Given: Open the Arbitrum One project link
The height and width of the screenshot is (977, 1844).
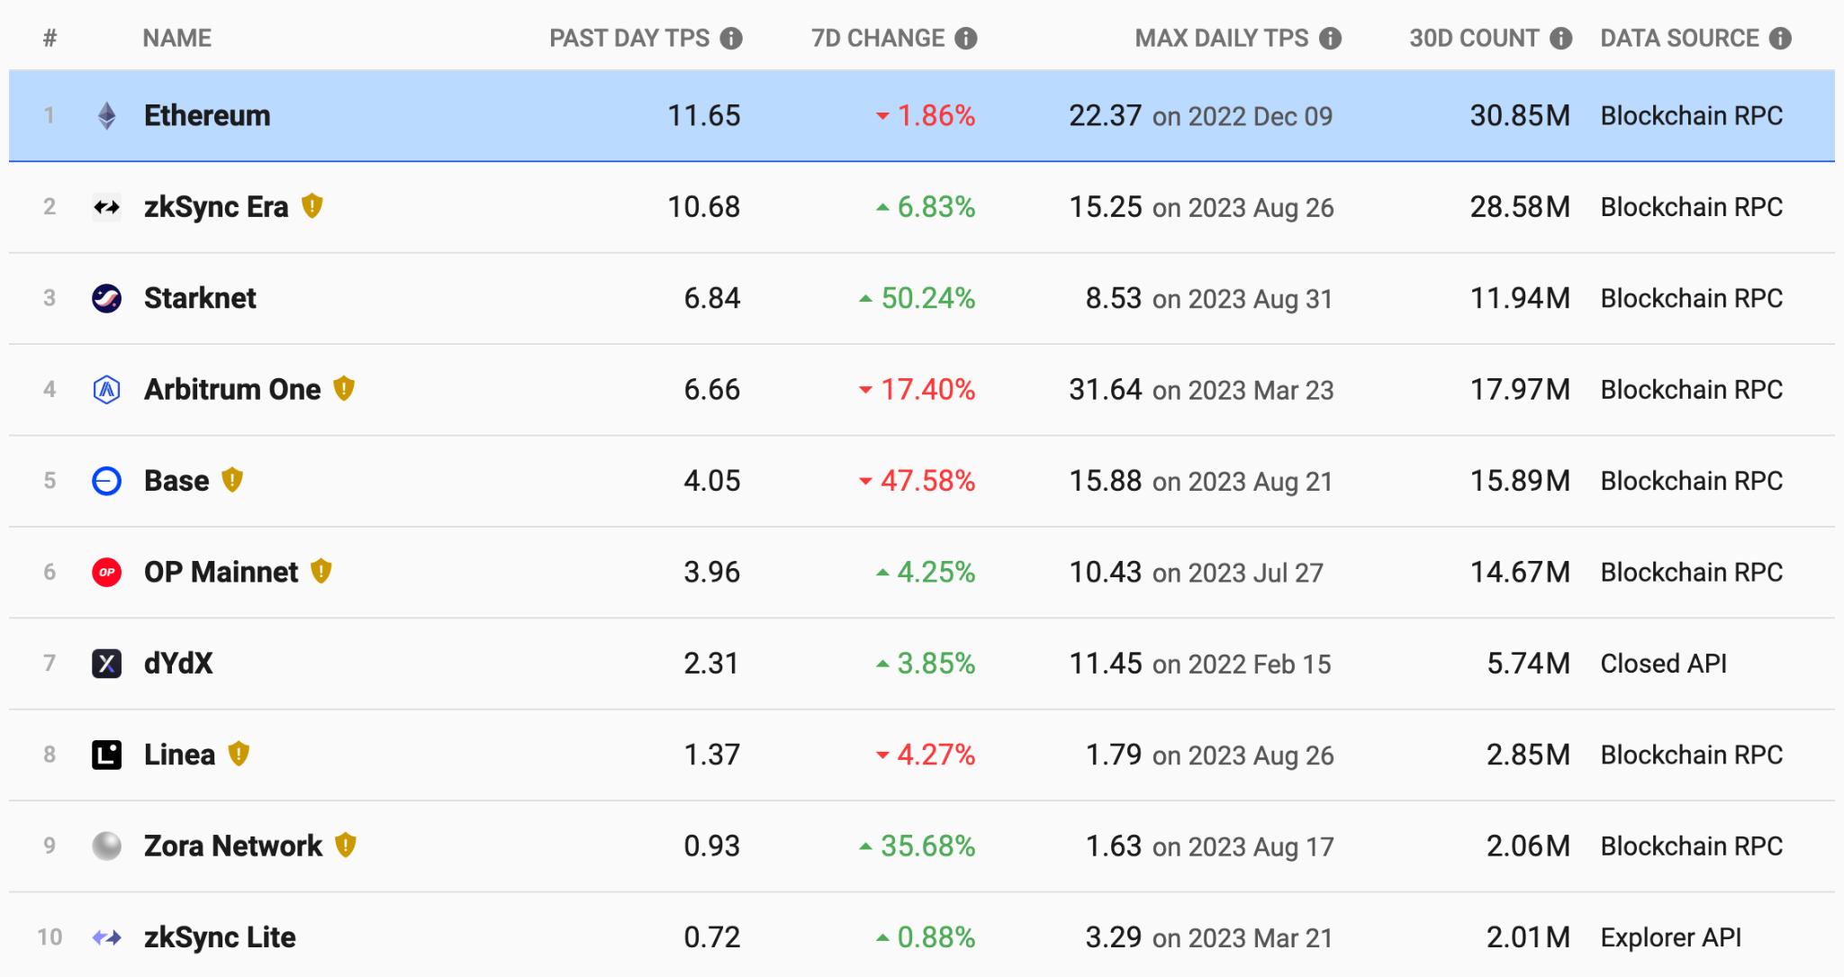Looking at the screenshot, I should coord(232,390).
